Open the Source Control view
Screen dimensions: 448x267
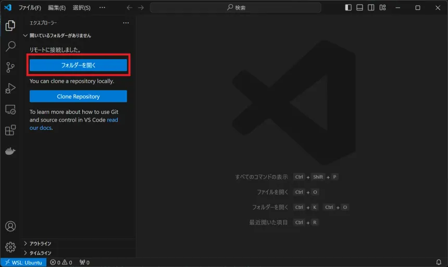pyautogui.click(x=10, y=67)
